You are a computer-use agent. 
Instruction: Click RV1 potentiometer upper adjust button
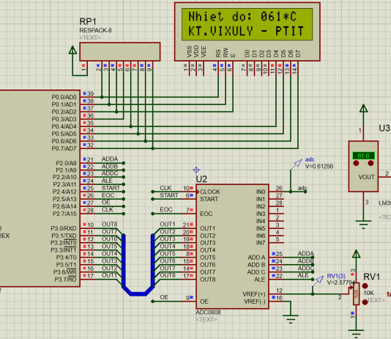click(x=365, y=285)
